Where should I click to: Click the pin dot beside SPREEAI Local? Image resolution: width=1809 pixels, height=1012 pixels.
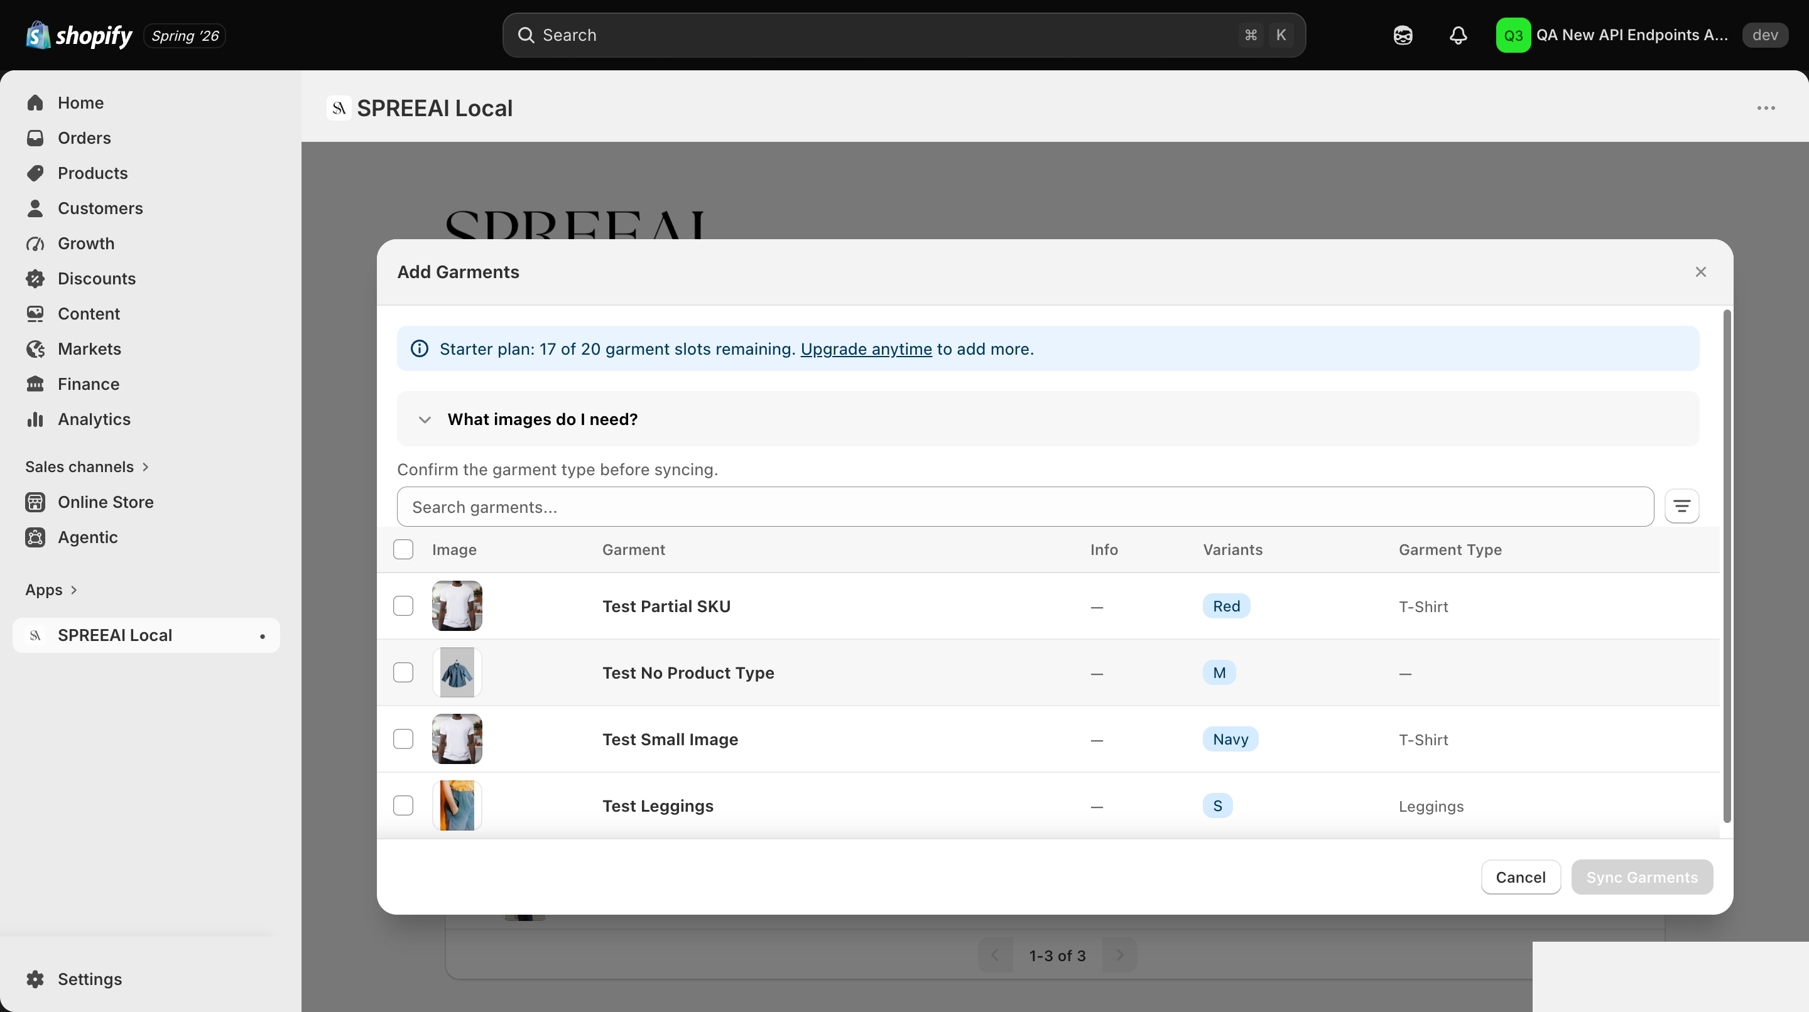click(x=263, y=636)
